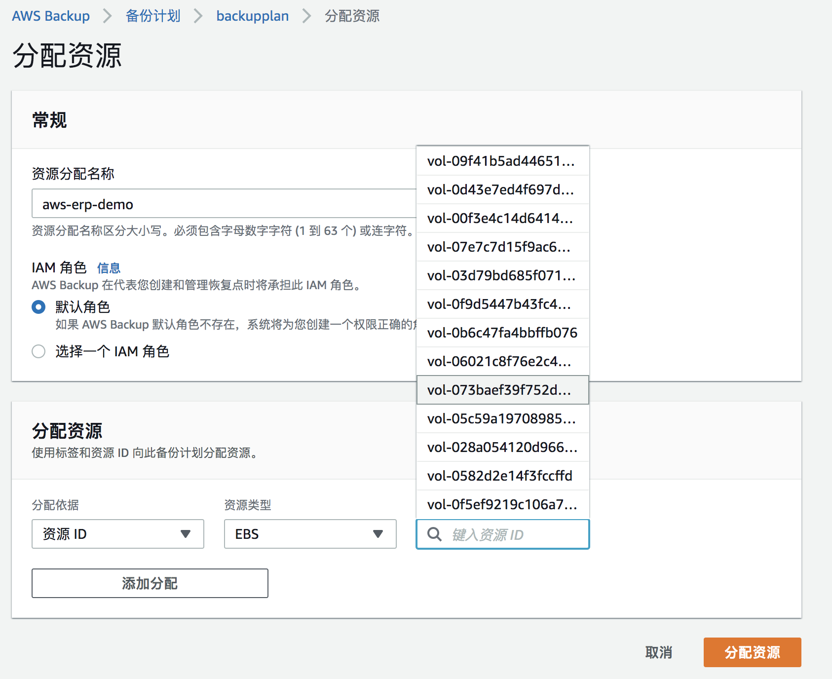Pick volume vol-0f5ef9219c106a7 option

[x=502, y=504]
